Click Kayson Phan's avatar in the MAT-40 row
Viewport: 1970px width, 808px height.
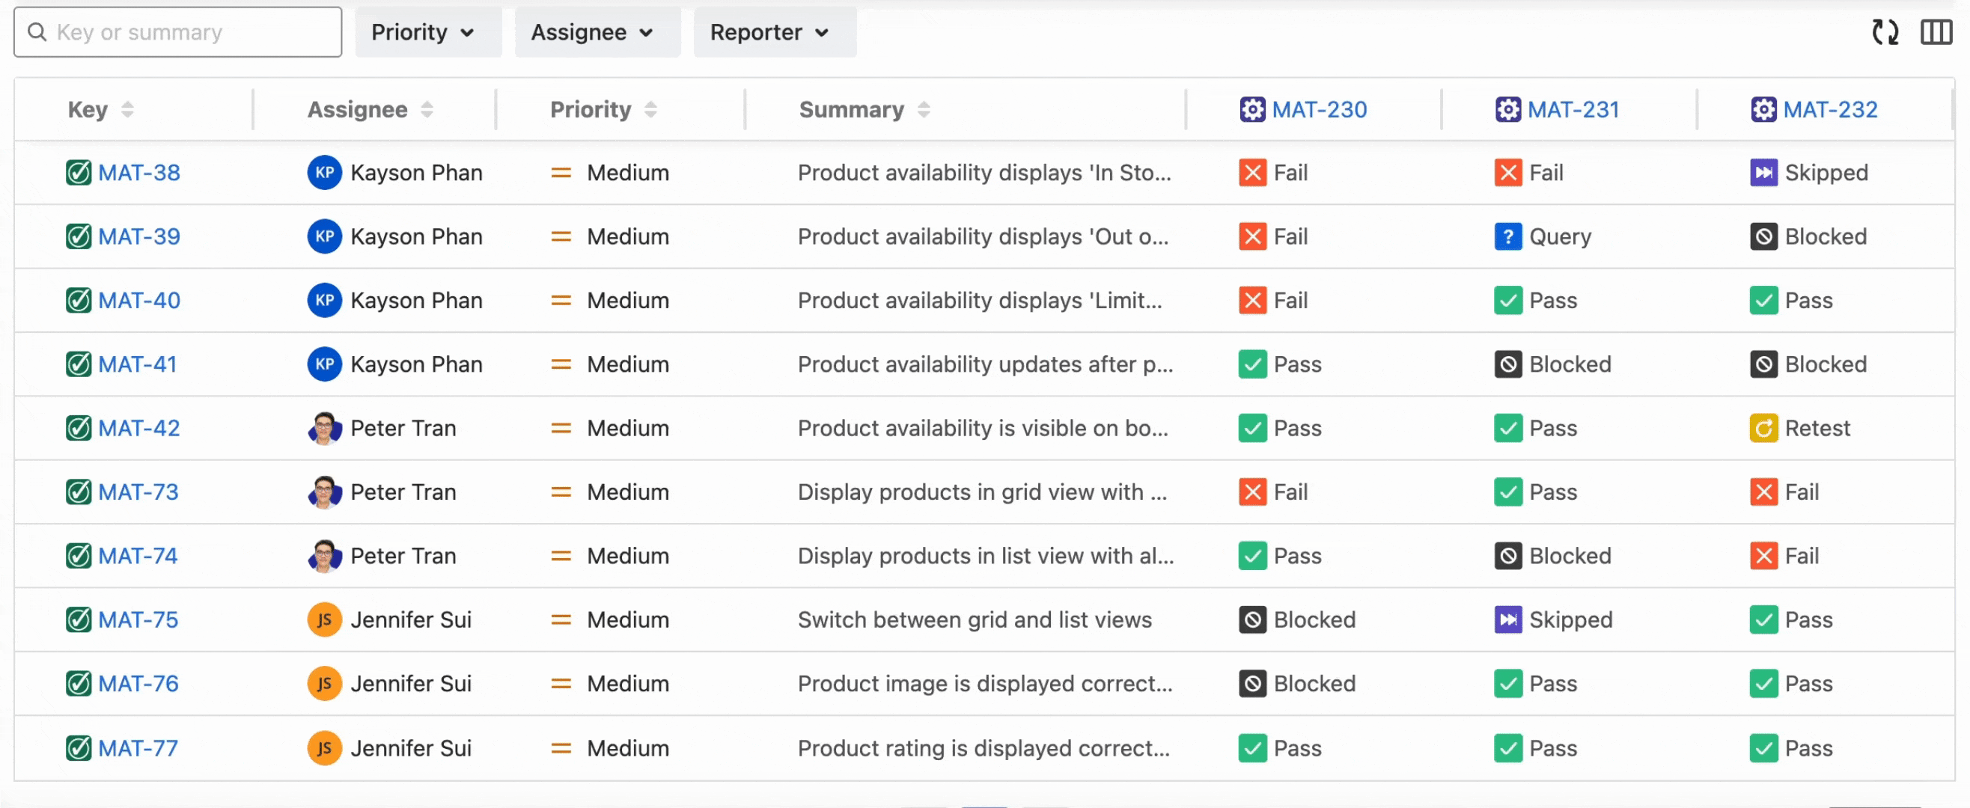(x=324, y=301)
